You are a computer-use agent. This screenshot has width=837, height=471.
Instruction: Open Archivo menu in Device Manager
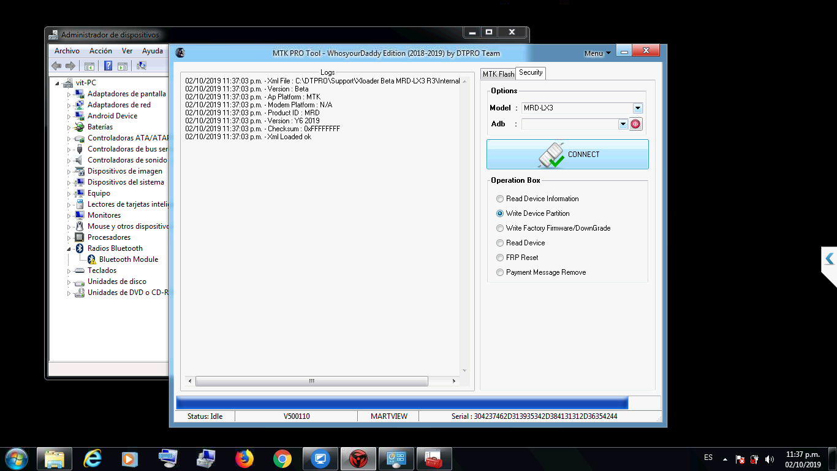tap(67, 51)
